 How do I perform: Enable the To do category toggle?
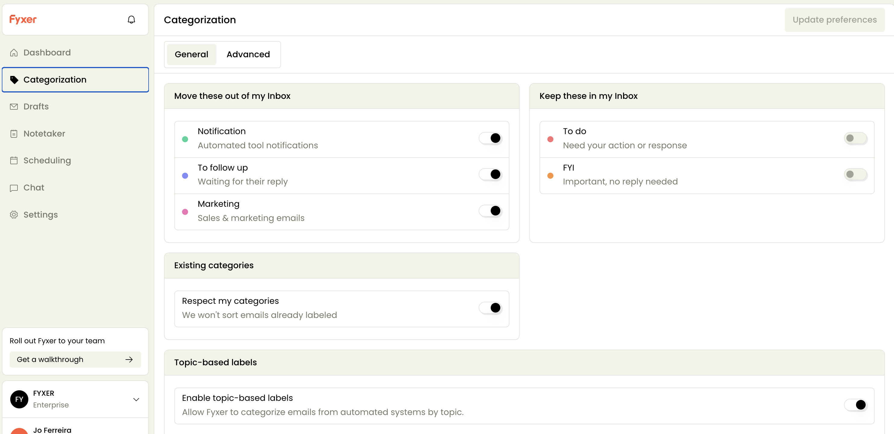click(x=855, y=138)
